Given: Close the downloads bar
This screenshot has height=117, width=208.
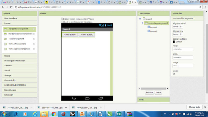Looking at the screenshot, I should pos(205,107).
